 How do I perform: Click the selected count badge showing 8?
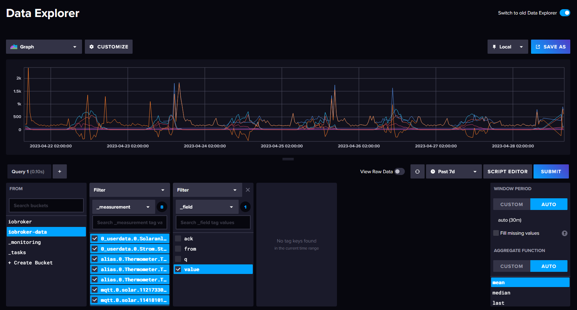(162, 207)
